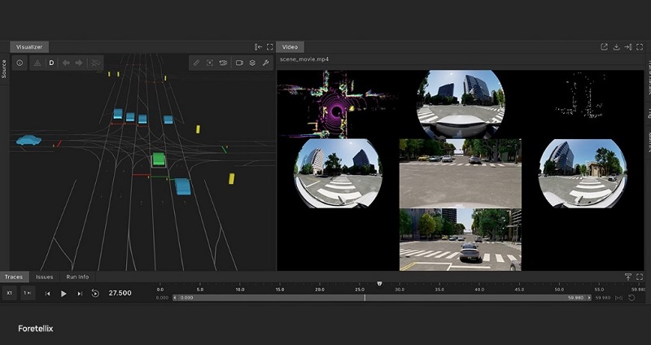Image resolution: width=651 pixels, height=345 pixels.
Task: Open the X1 playback speed selector
Action: click(10, 293)
